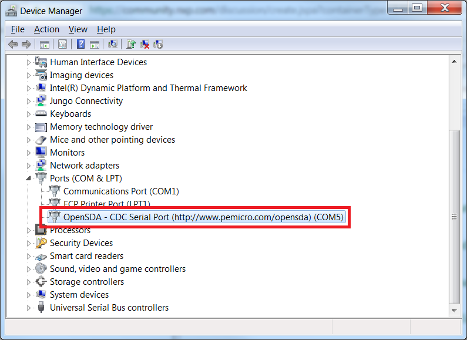467x340 pixels.
Task: Click the Storage controllers icon
Action: tap(41, 281)
